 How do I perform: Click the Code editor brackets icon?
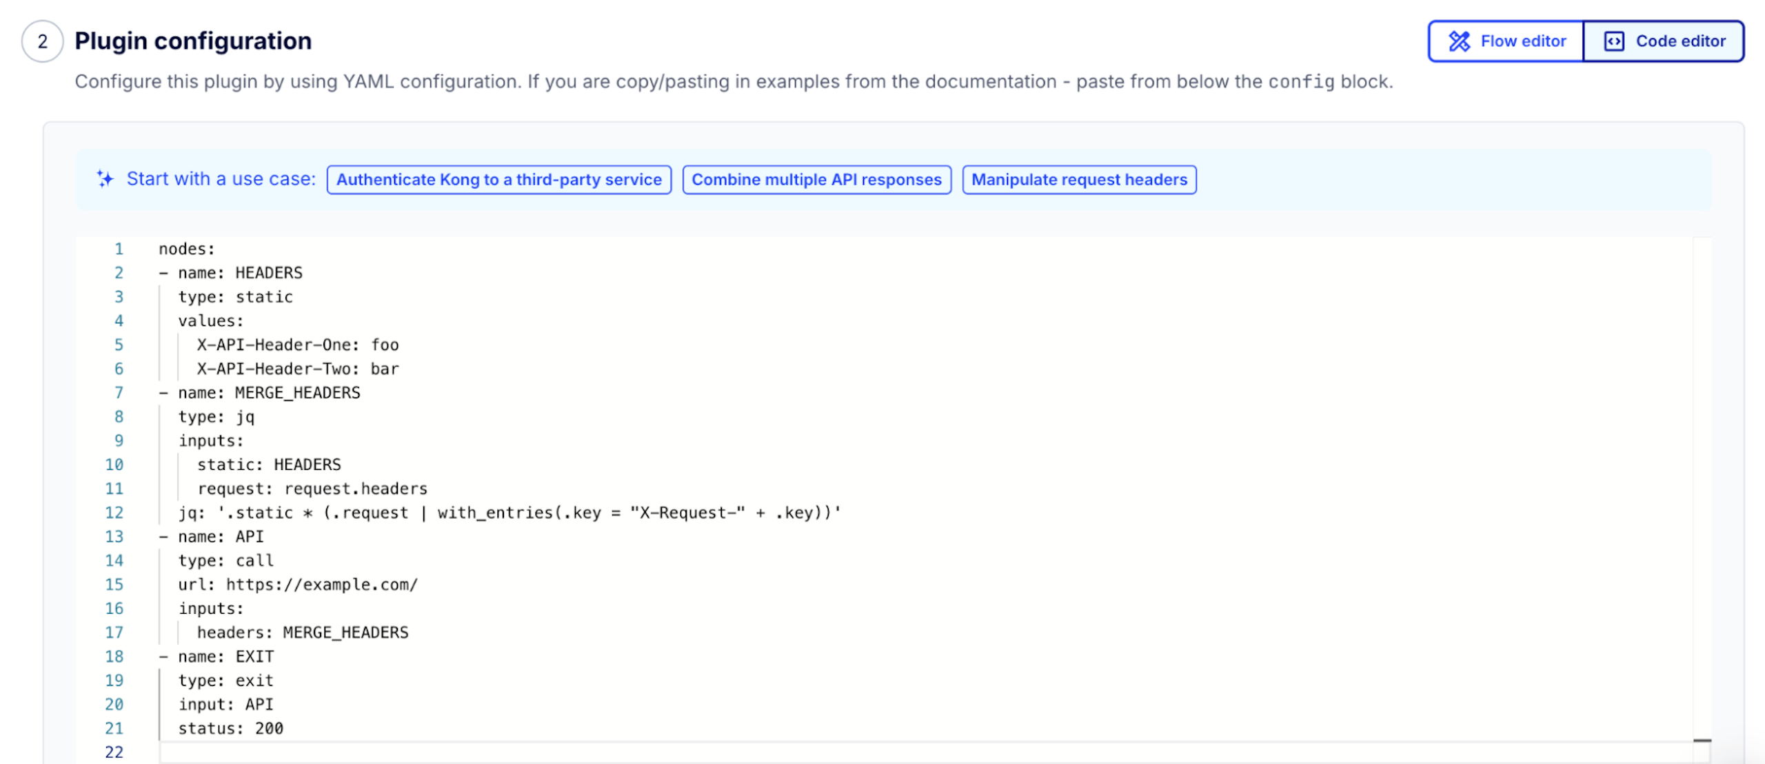tap(1614, 41)
